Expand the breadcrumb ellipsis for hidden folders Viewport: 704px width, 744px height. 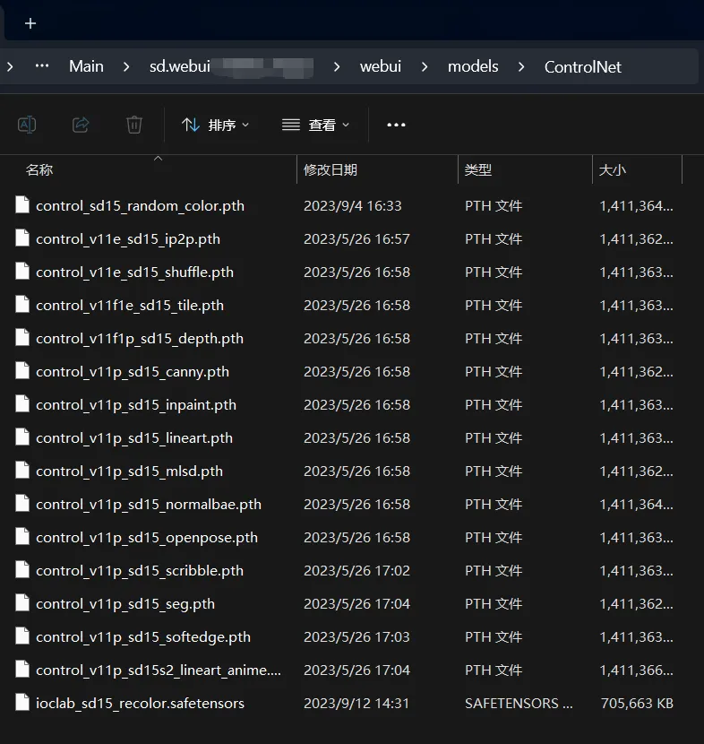point(41,66)
